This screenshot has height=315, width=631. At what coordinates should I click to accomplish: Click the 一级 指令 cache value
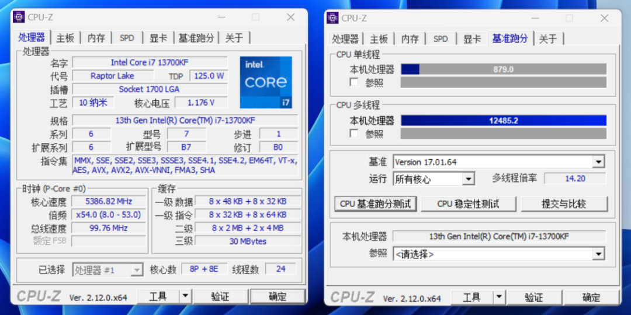(248, 215)
